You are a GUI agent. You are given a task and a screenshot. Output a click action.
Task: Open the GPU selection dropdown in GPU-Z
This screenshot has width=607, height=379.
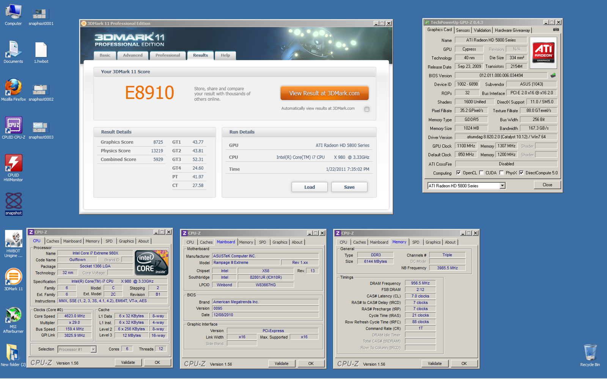point(502,186)
